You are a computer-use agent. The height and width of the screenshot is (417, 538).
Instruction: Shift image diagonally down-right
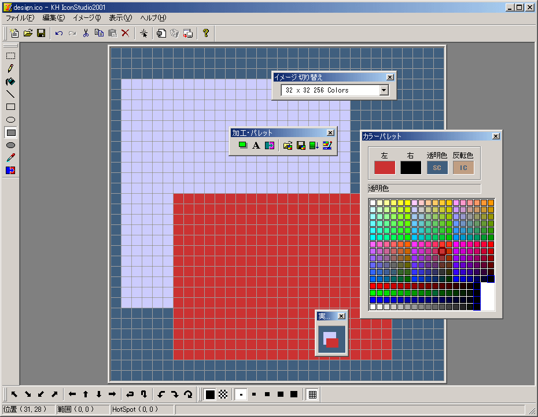[28, 394]
